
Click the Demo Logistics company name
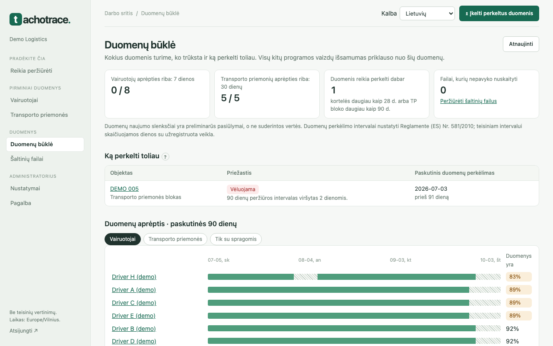(x=28, y=39)
